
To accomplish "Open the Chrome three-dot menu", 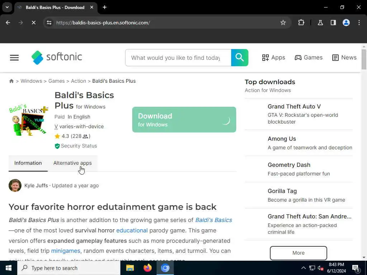I will 359,23.
